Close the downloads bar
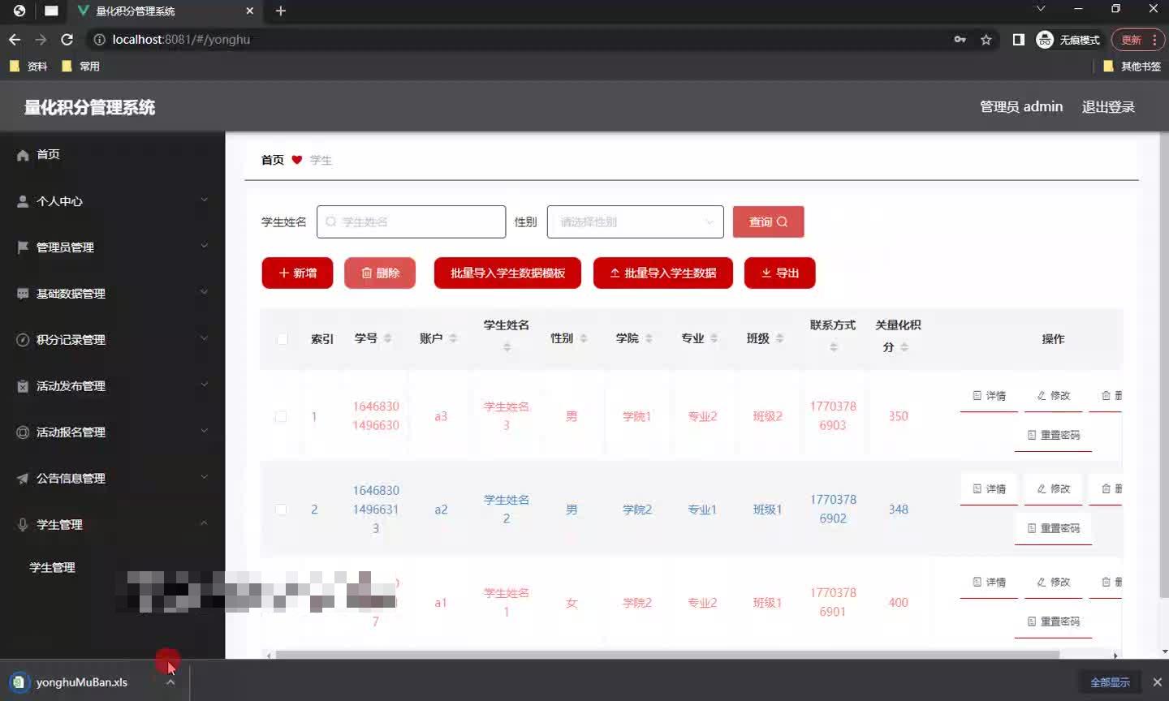Viewport: 1169px width, 701px height. (1158, 682)
